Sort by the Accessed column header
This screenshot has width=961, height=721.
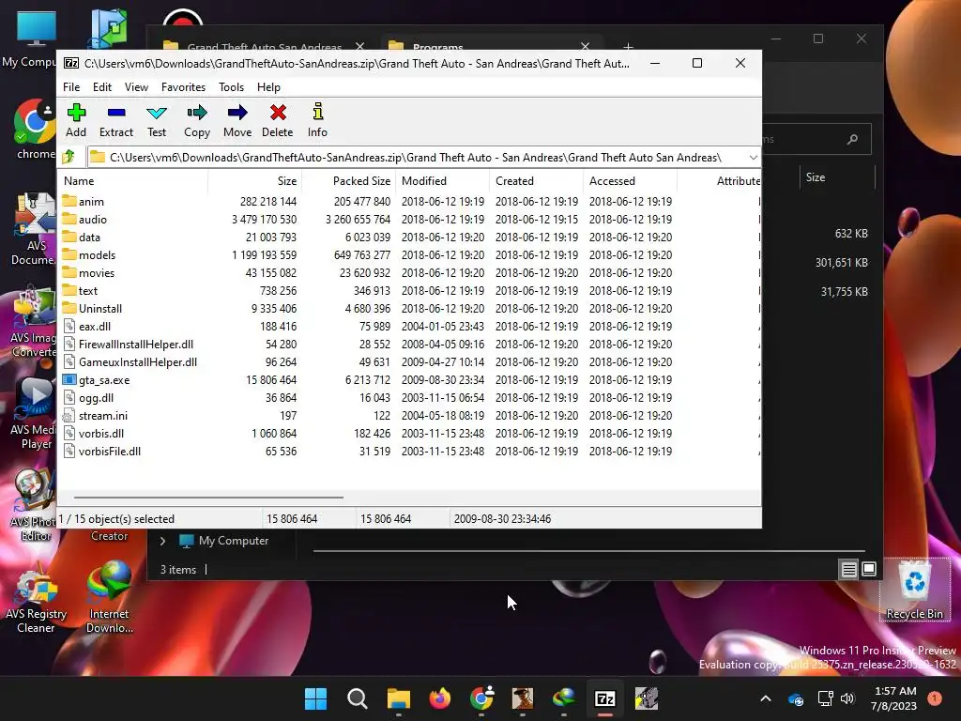630,181
